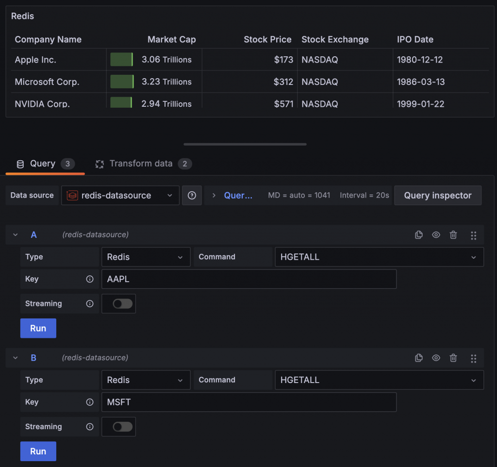Select the $173 stock price cell
The image size is (497, 467).
click(250, 59)
